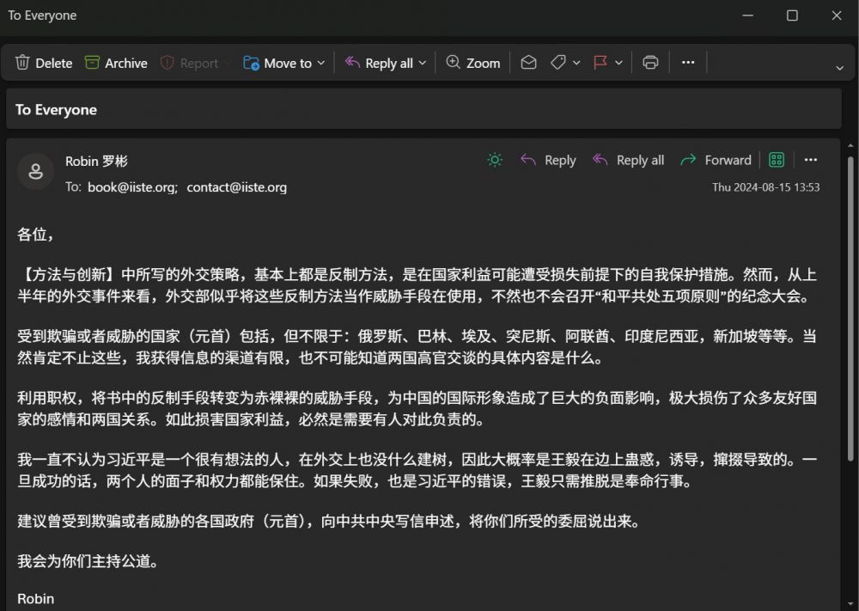Click Forward button in message header
The height and width of the screenshot is (611, 859).
(x=716, y=160)
